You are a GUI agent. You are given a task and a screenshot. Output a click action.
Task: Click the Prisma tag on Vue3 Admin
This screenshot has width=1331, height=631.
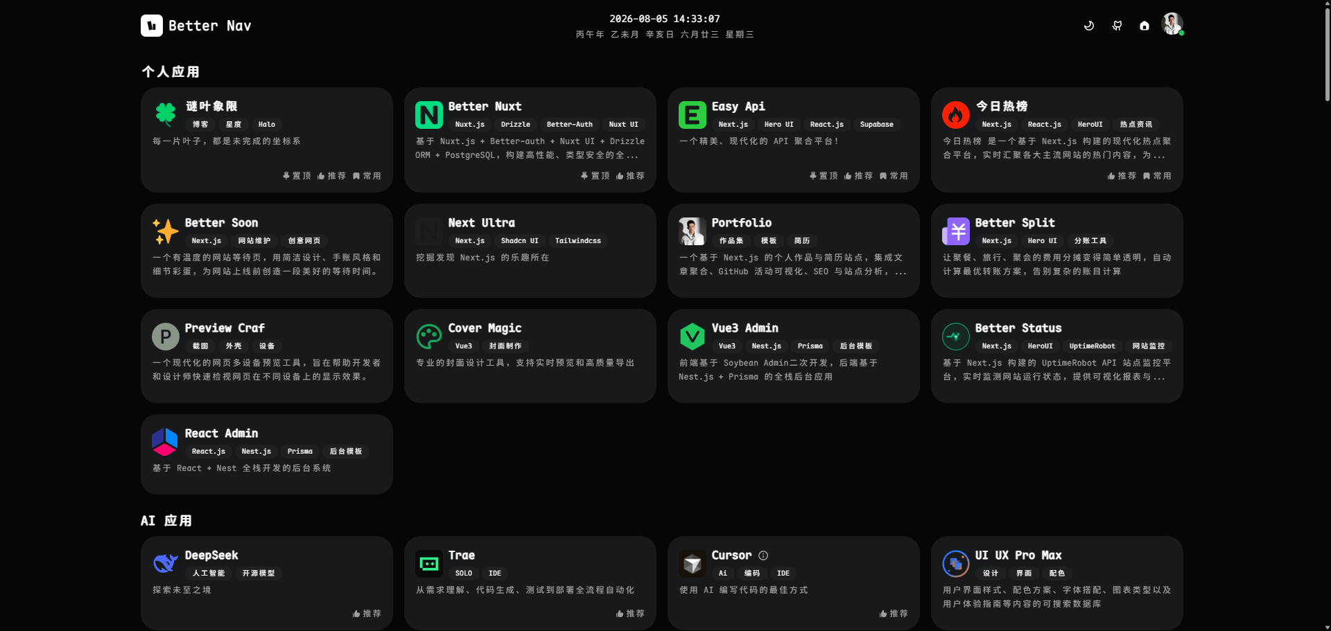(x=810, y=346)
